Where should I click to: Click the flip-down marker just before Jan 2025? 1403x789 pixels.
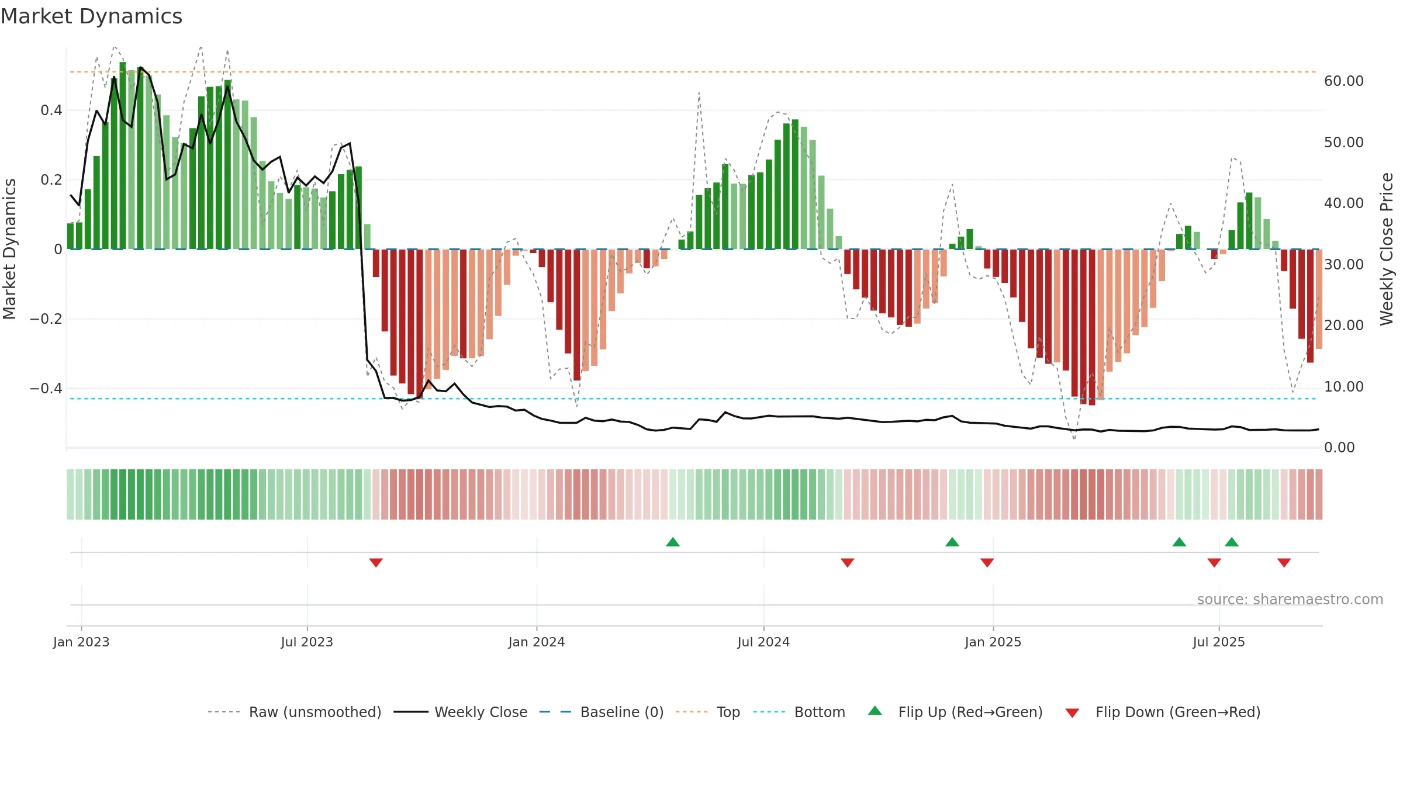click(x=987, y=563)
